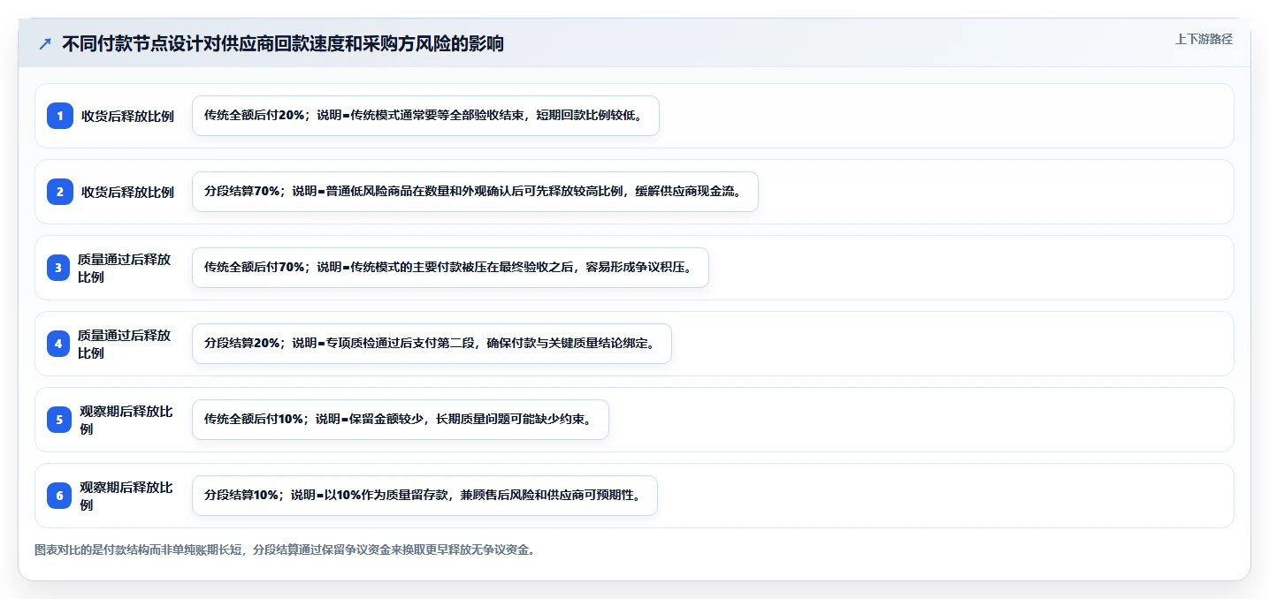Click the chart title 不同付款节点设计对供应商回款速度和采购方风险的影响
1269x599 pixels.
pyautogui.click(x=283, y=44)
